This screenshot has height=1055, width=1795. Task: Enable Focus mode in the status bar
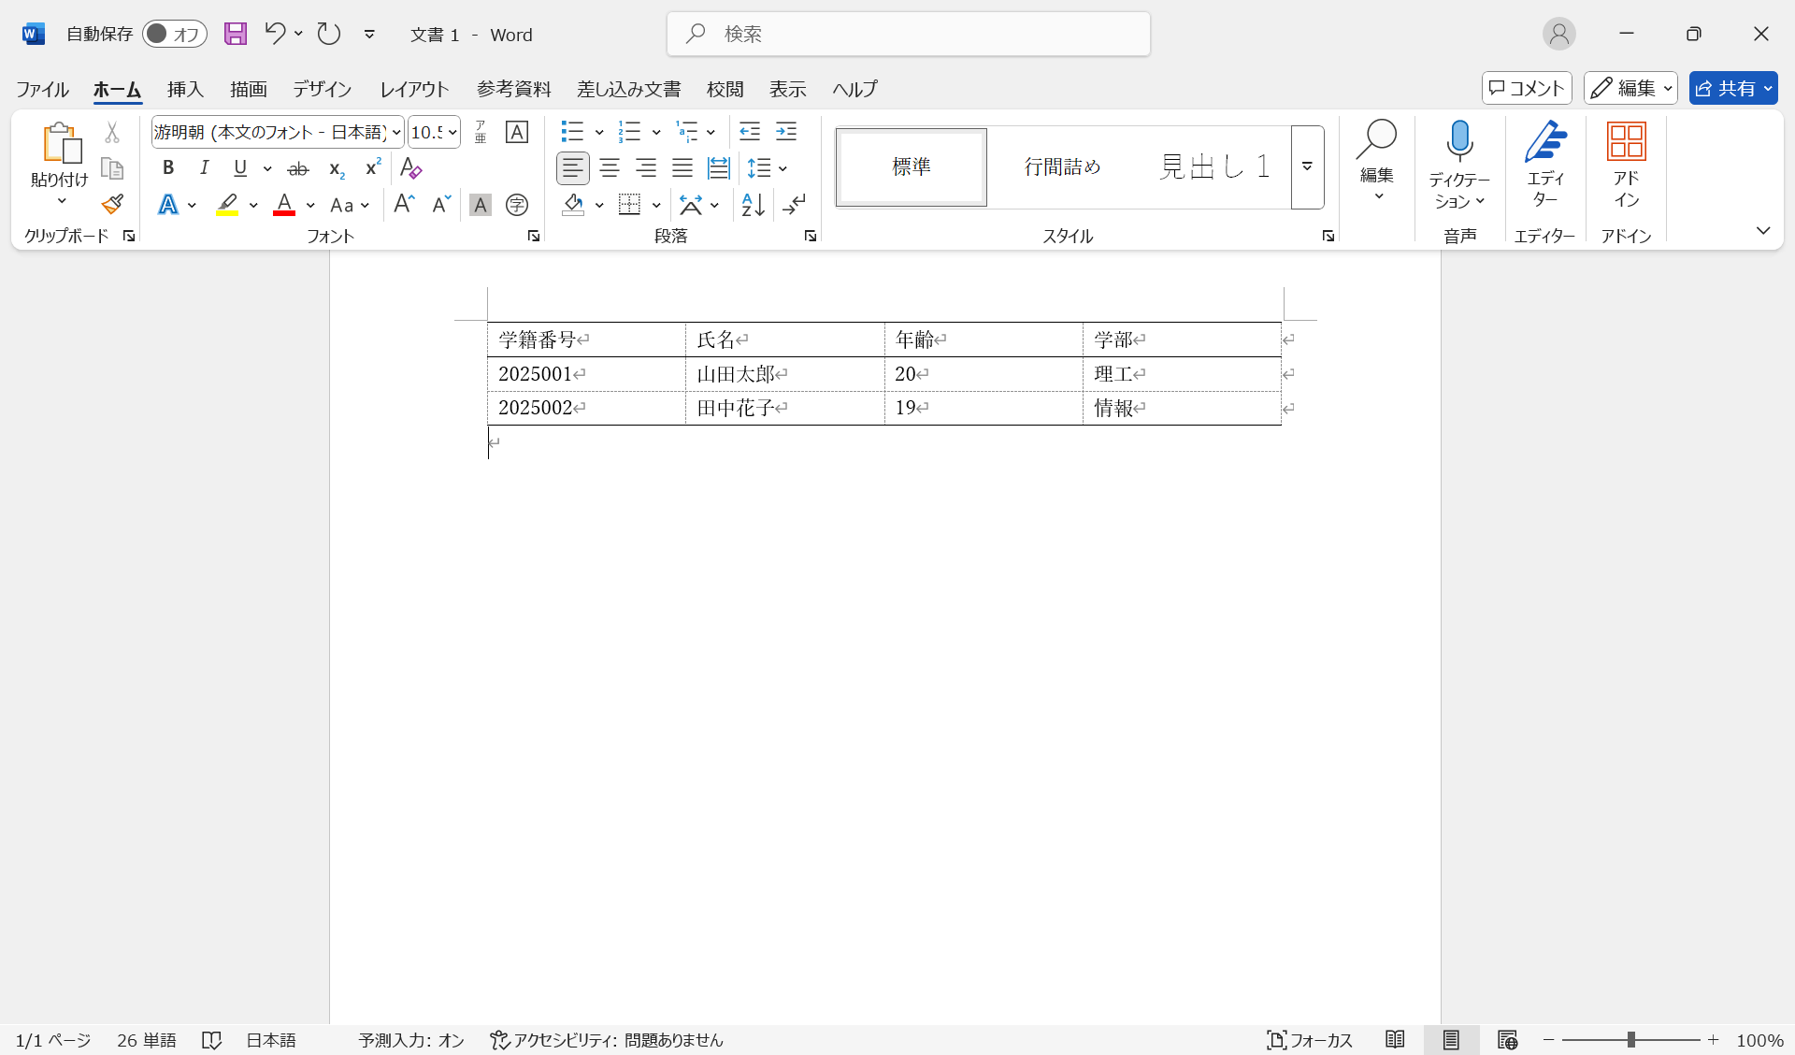[x=1310, y=1039]
